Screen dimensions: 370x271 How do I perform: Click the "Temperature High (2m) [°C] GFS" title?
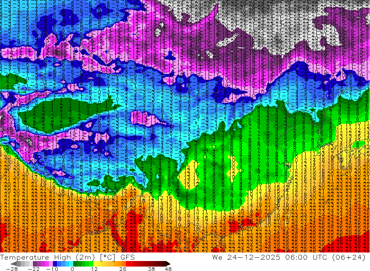(67, 257)
